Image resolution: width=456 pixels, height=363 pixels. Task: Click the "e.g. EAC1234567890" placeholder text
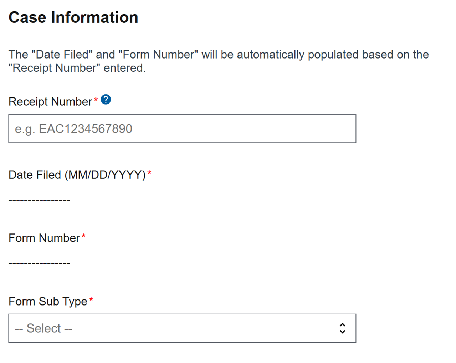73,129
